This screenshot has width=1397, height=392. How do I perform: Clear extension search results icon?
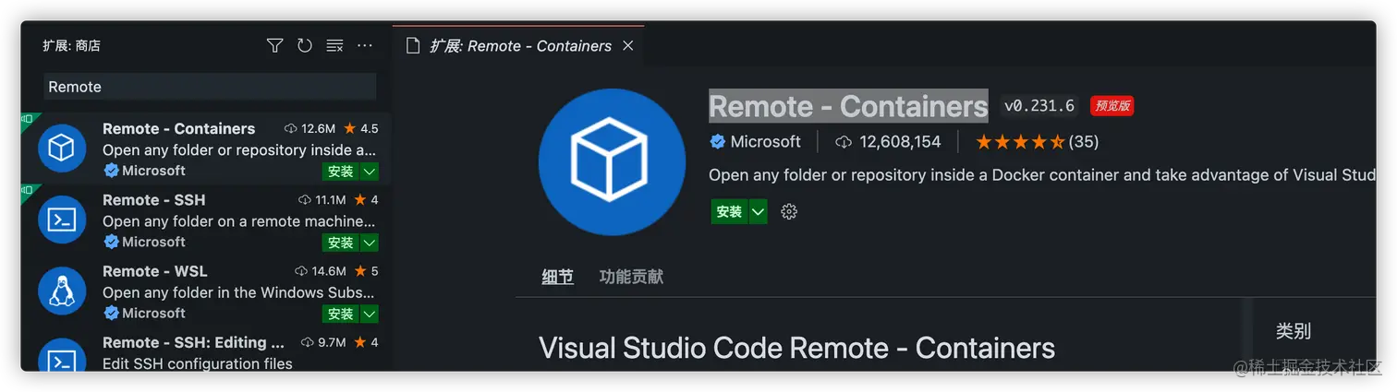(334, 45)
